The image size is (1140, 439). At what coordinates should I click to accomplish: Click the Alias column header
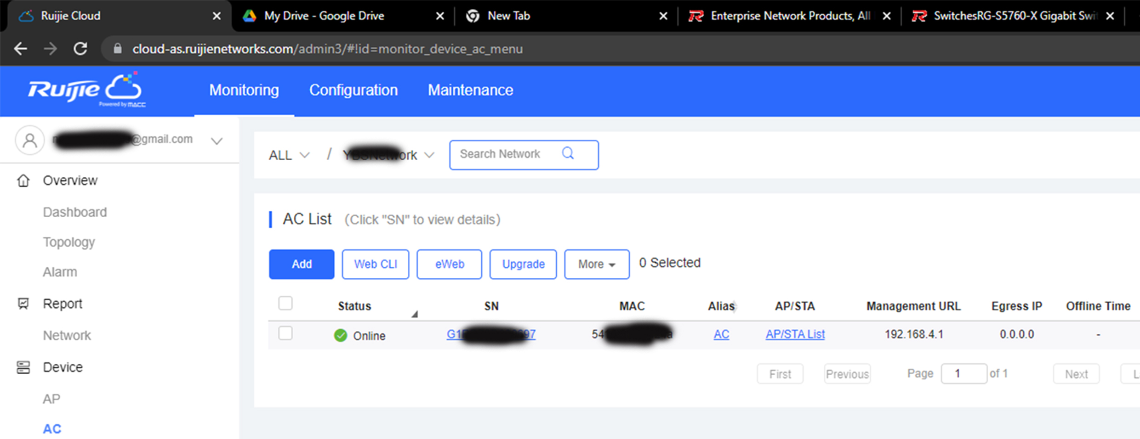coord(721,306)
